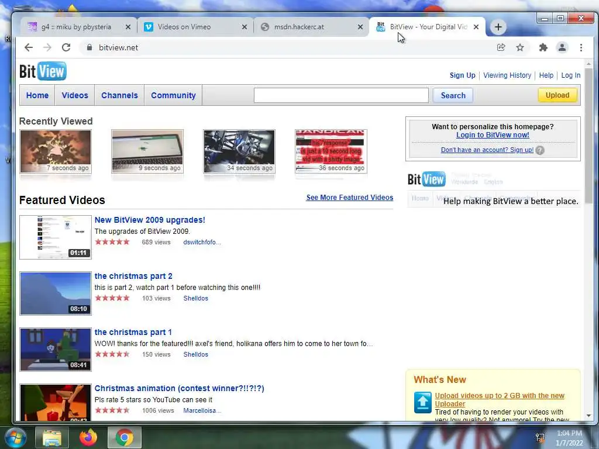Open Windows Start orb
This screenshot has height=449, width=599.
[x=15, y=437]
